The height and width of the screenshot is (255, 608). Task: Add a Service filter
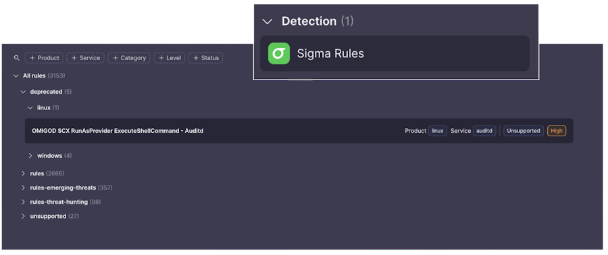86,57
